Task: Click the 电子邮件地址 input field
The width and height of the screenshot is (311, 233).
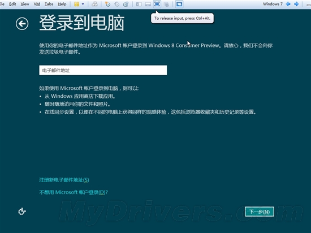Action: [x=103, y=70]
